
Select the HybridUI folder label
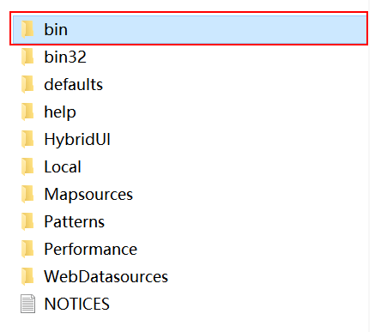click(77, 140)
